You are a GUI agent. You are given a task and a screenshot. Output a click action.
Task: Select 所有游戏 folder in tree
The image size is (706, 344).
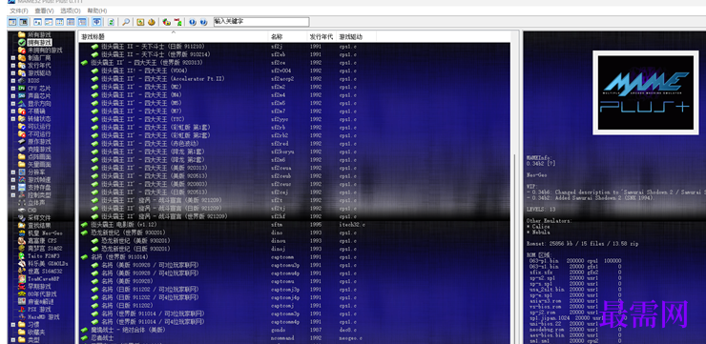[x=39, y=34]
